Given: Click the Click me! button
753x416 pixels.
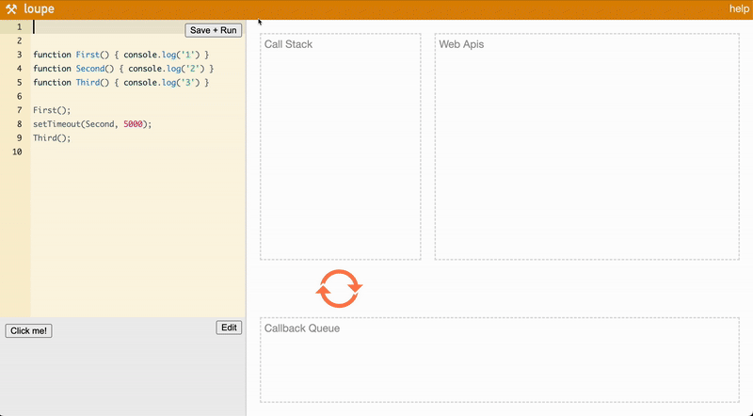Looking at the screenshot, I should tap(29, 330).
